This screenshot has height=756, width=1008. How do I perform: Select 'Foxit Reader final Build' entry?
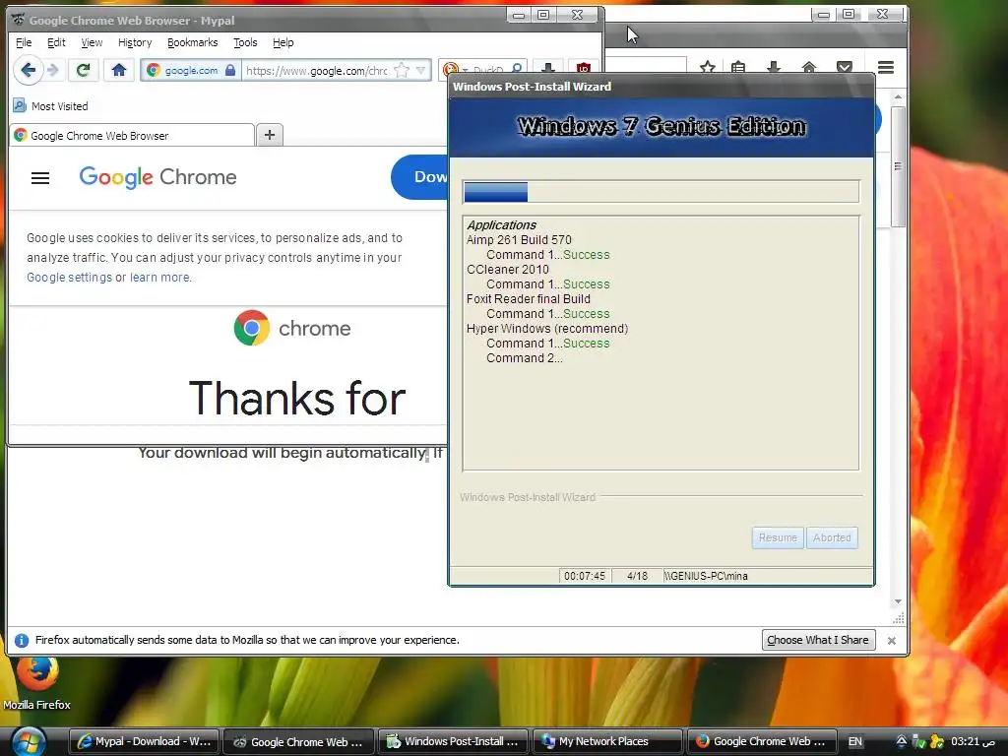(x=529, y=299)
